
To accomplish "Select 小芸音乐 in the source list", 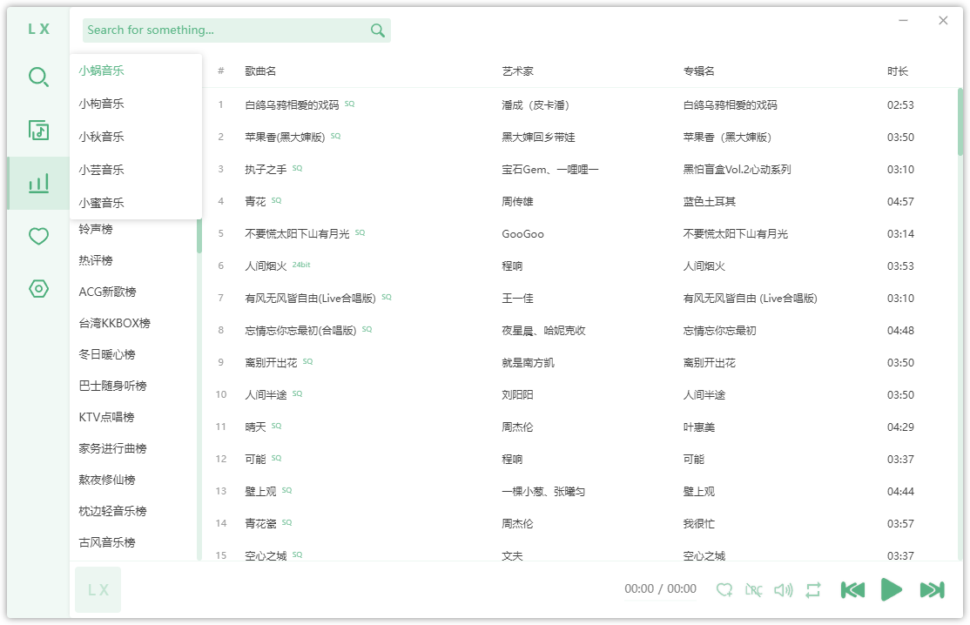I will click(102, 170).
